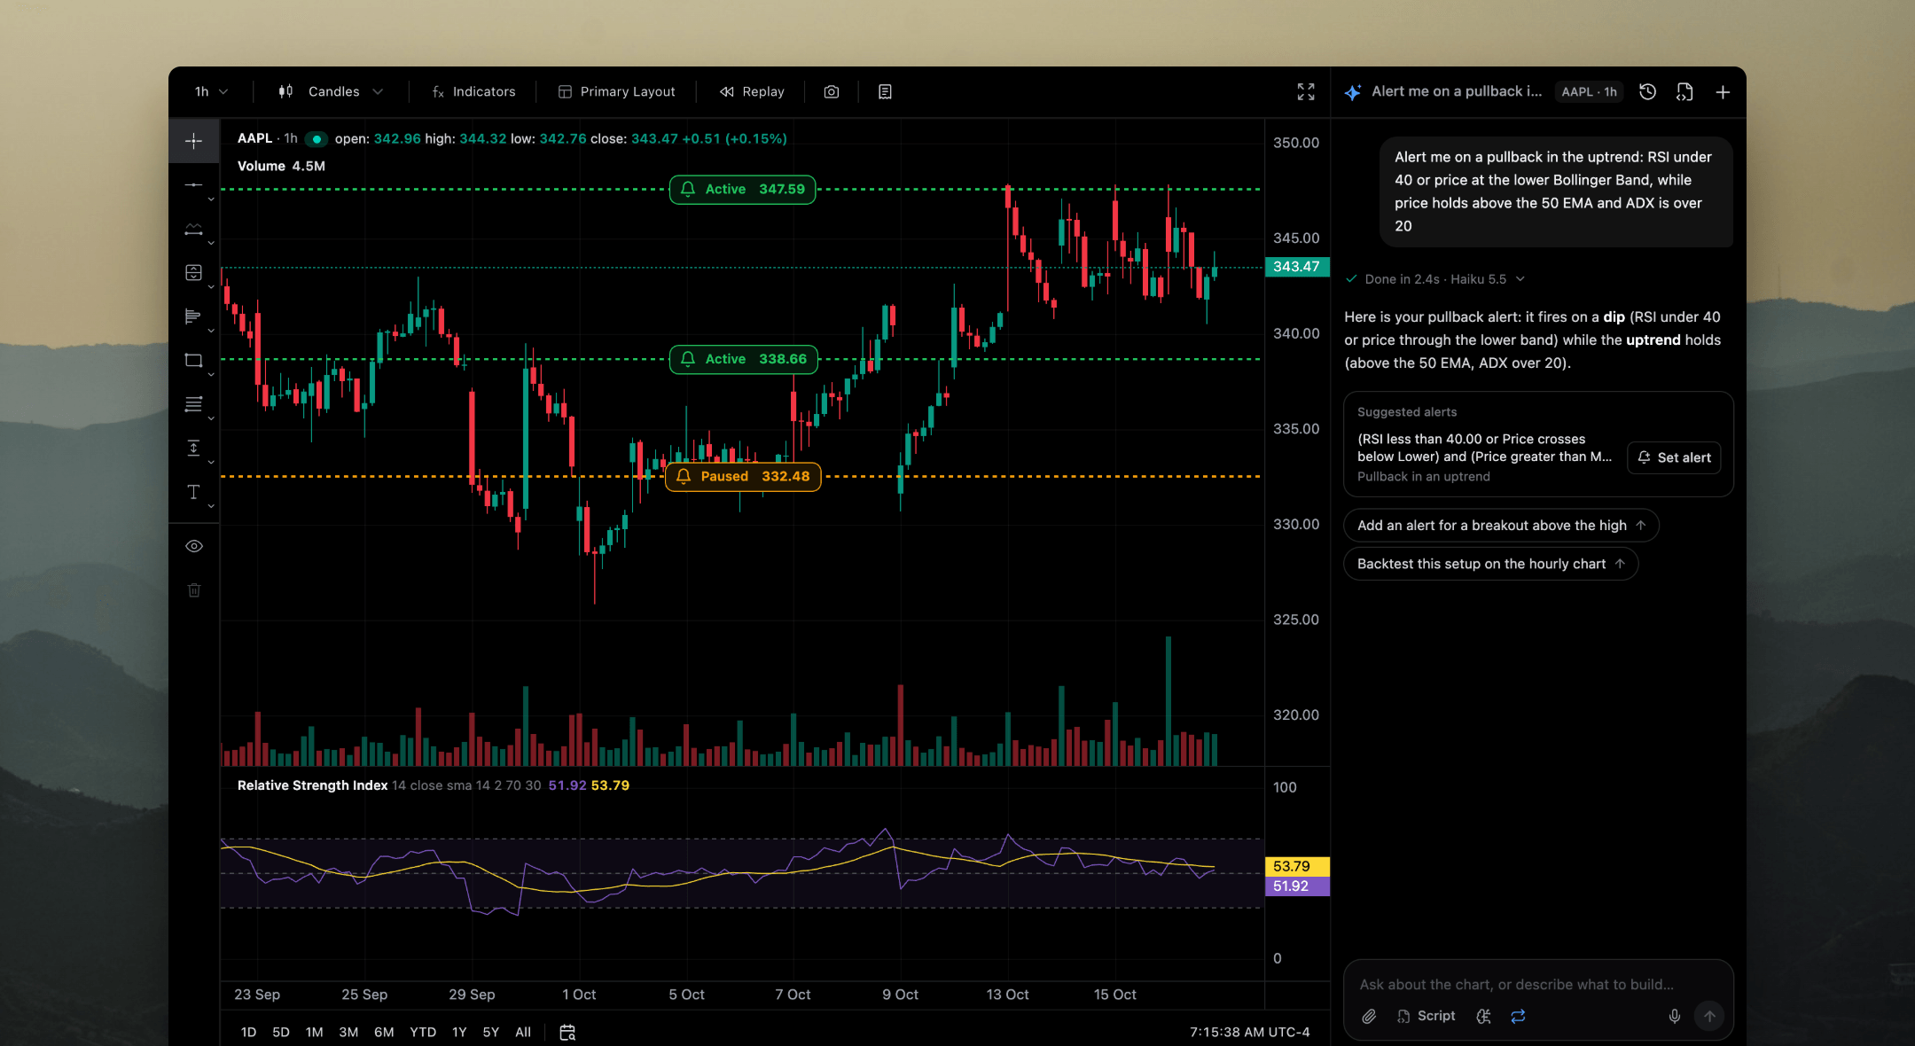Click the Set alert button

(x=1674, y=457)
